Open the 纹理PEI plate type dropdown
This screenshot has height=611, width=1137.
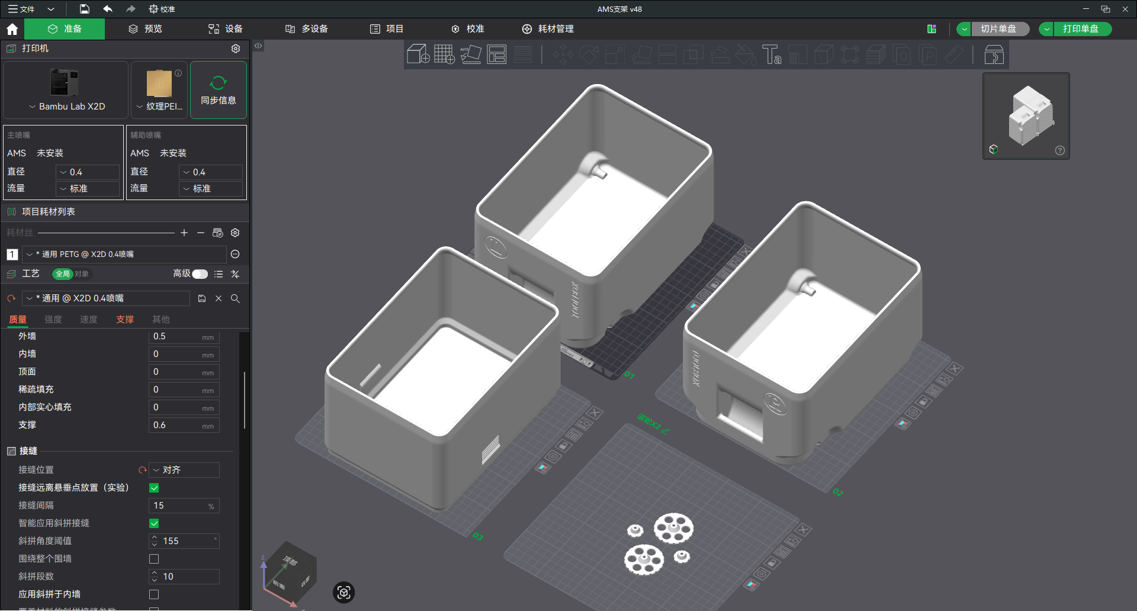point(159,90)
